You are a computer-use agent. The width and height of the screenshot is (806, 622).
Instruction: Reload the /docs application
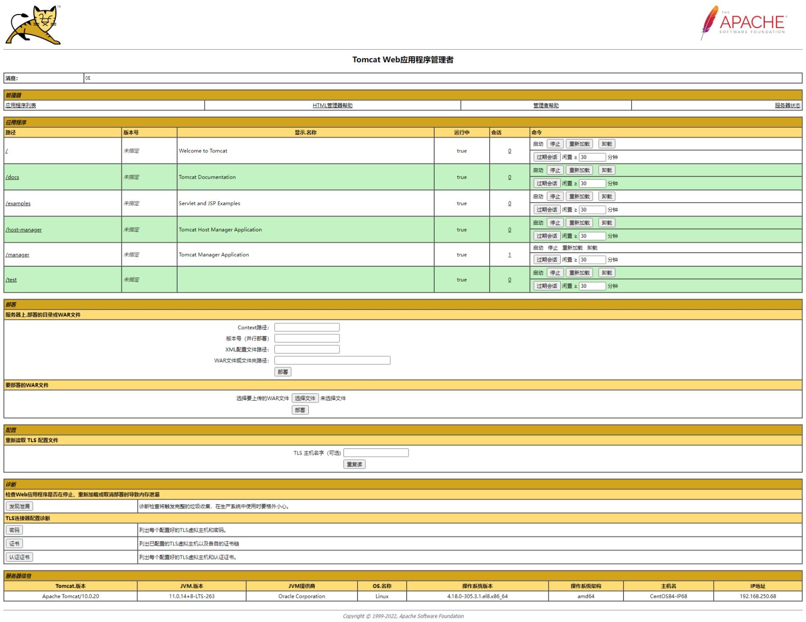pyautogui.click(x=579, y=170)
